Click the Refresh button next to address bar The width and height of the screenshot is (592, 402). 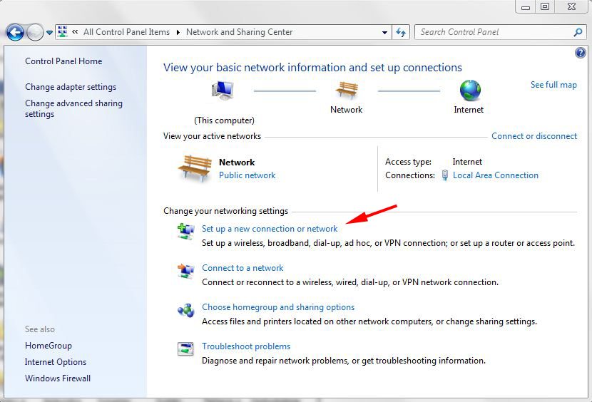401,33
